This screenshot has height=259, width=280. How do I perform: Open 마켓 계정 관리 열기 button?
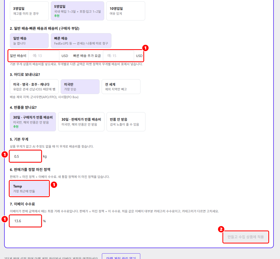pos(121,257)
